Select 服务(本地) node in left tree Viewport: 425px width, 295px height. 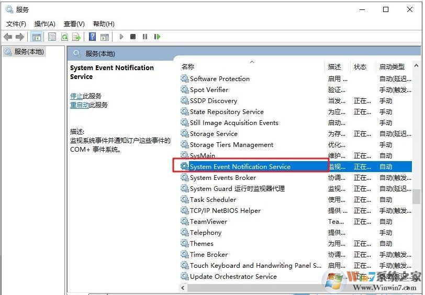(x=25, y=51)
